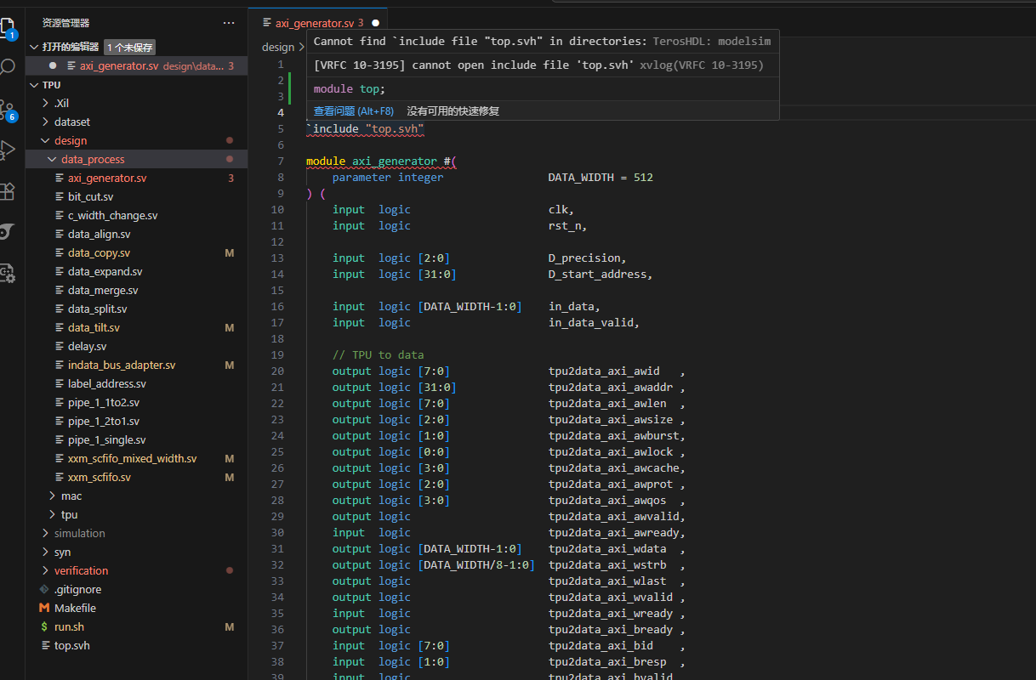
Task: Open the Extensions view
Action: point(8,191)
